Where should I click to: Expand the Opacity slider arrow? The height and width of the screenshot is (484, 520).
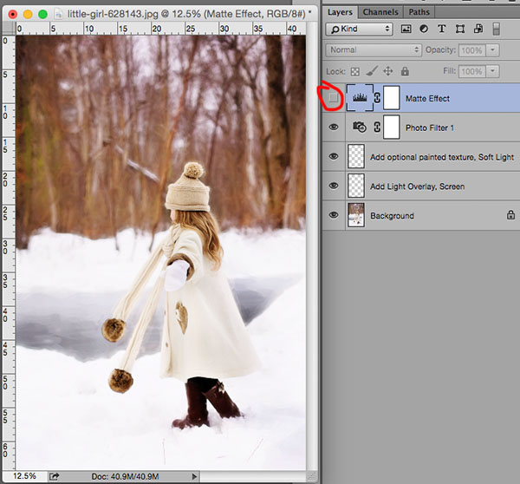[492, 50]
